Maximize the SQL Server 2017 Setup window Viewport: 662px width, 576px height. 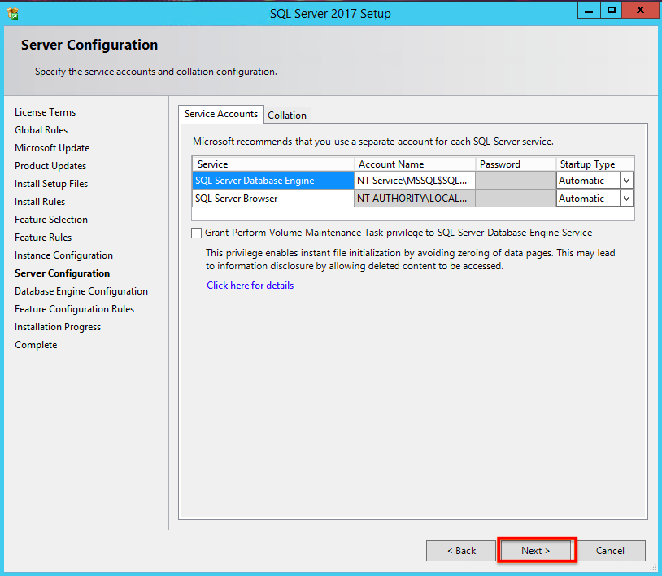pyautogui.click(x=611, y=10)
